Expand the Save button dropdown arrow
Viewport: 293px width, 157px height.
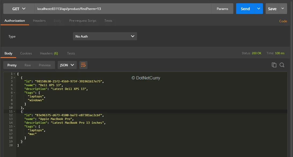pyautogui.click(x=283, y=9)
